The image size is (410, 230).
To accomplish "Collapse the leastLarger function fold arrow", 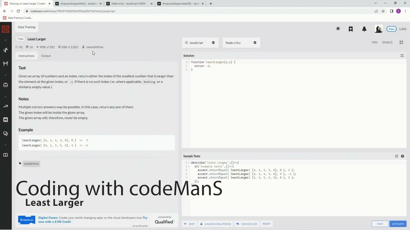I will coord(189,62).
